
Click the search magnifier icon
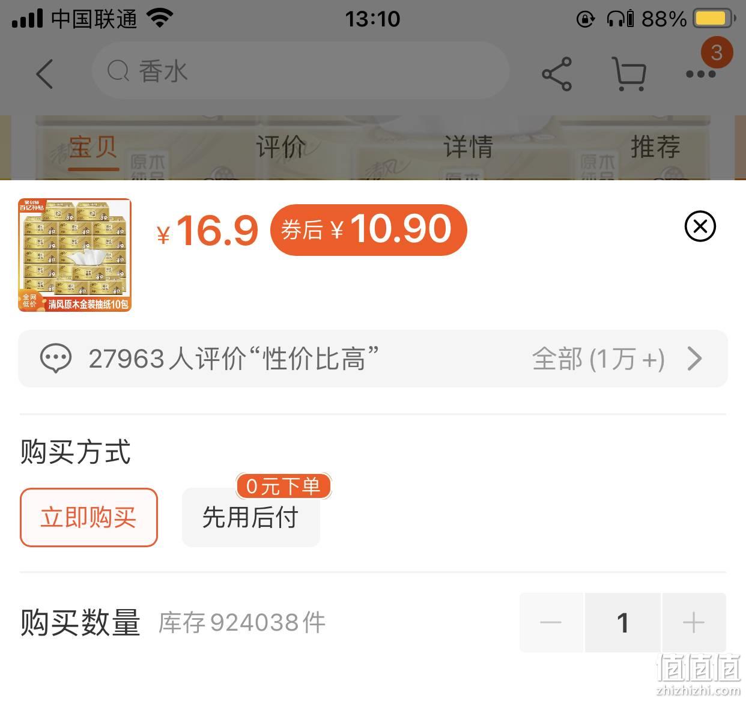pos(118,71)
